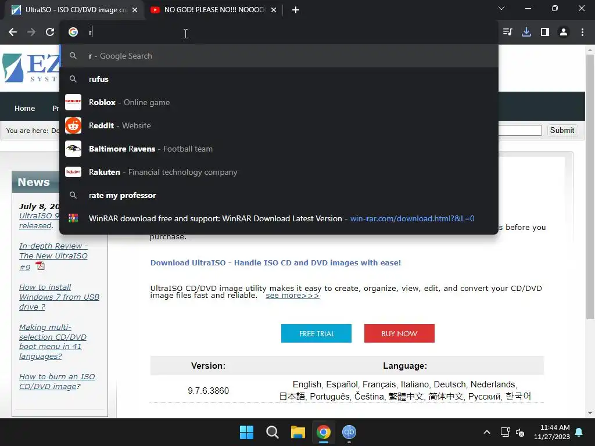This screenshot has height=446, width=595.
Task: Open the PDF icon beside UltraISO #9
Action: coord(40,266)
